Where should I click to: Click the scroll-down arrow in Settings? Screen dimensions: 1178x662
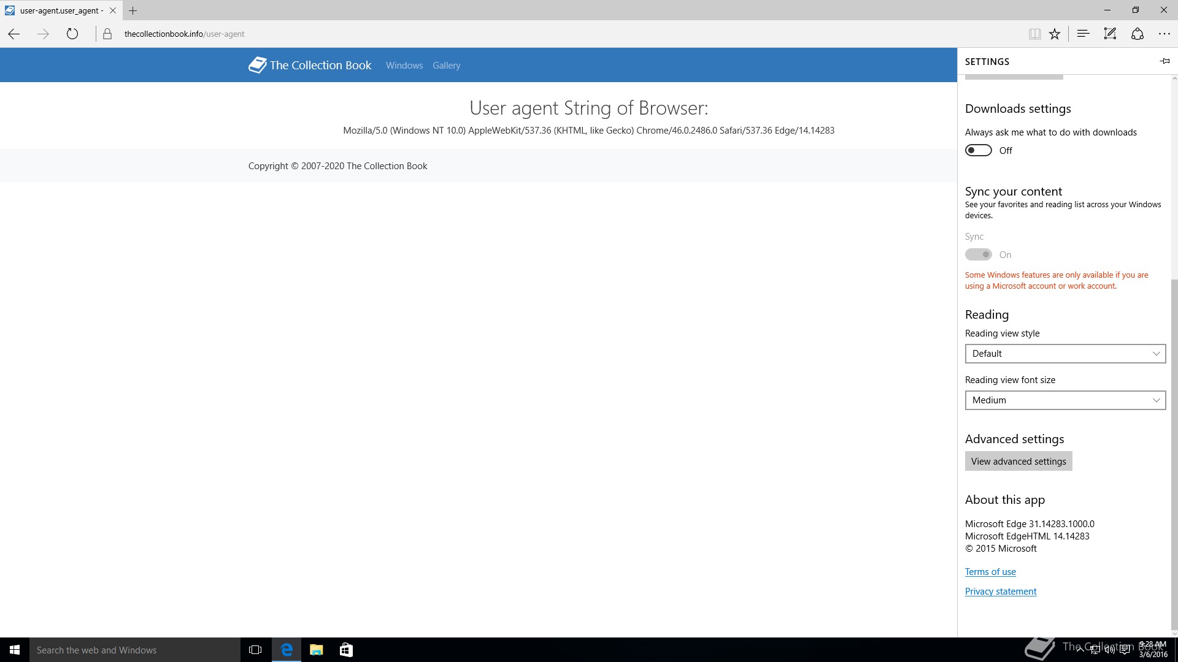(x=1174, y=634)
